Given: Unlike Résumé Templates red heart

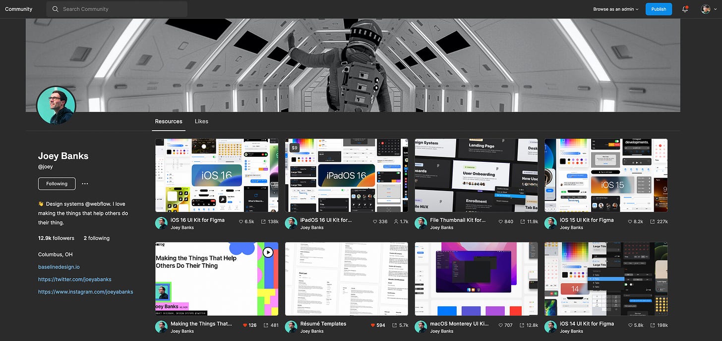Looking at the screenshot, I should pos(373,325).
